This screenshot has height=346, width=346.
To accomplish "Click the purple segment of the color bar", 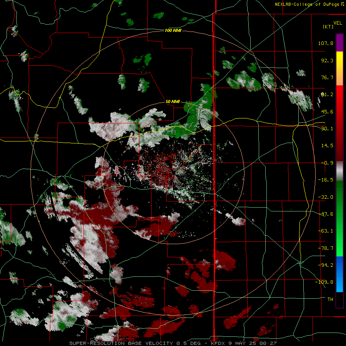I will [x=339, y=43].
